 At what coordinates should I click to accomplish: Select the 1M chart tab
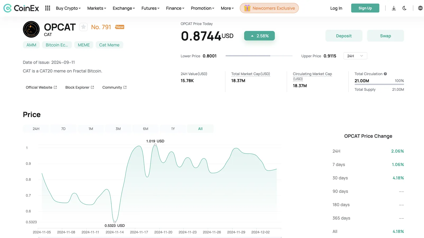91,129
